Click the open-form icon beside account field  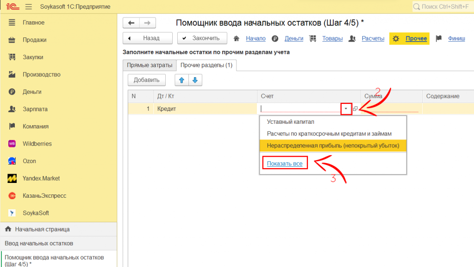click(x=355, y=109)
